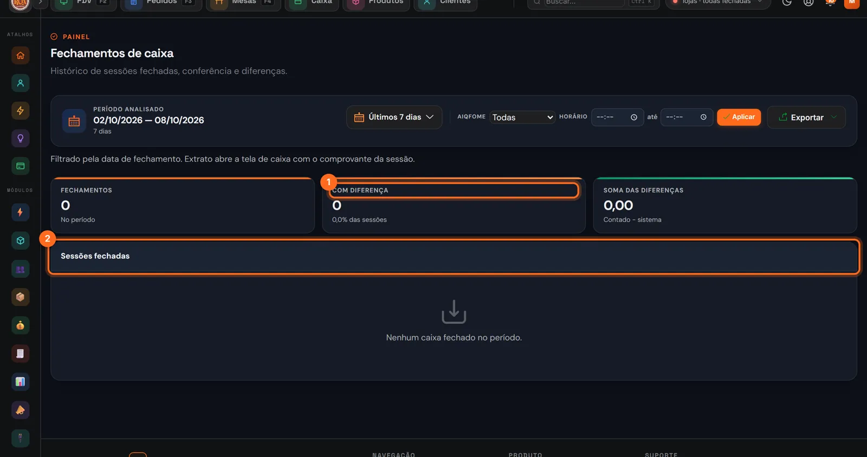Click the Aplicar button
Screen dimensions: 867x457
[x=739, y=117]
